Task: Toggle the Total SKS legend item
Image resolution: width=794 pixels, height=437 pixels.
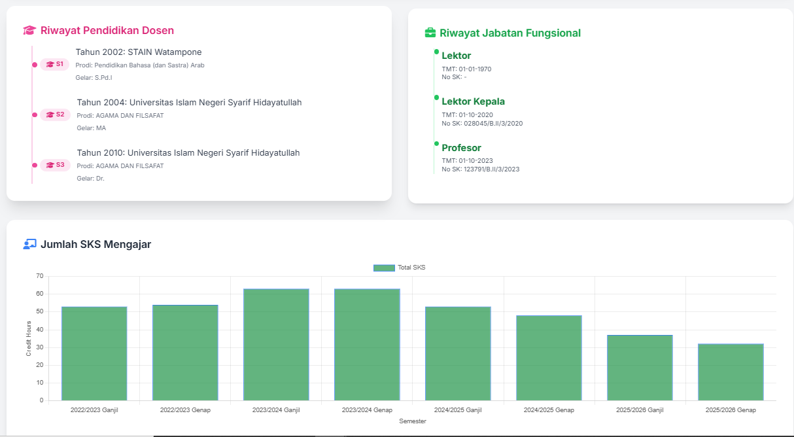Action: click(400, 268)
